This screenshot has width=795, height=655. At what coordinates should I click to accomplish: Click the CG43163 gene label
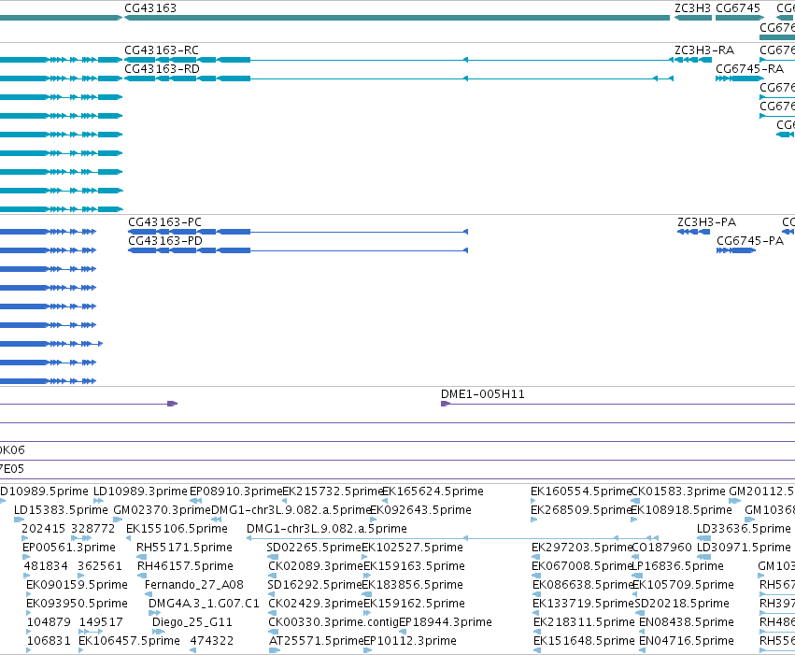pyautogui.click(x=150, y=8)
